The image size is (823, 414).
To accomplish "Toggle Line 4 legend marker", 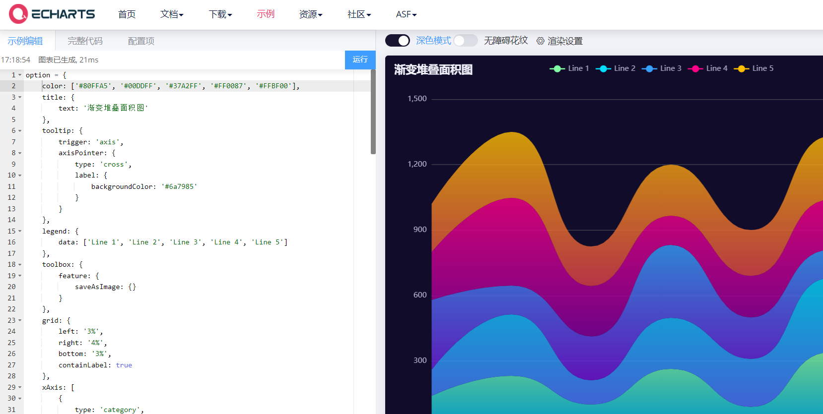I will [695, 68].
